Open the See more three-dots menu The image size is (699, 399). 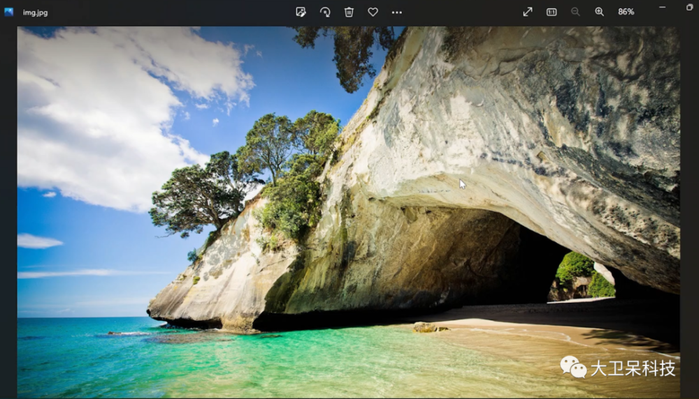point(397,13)
